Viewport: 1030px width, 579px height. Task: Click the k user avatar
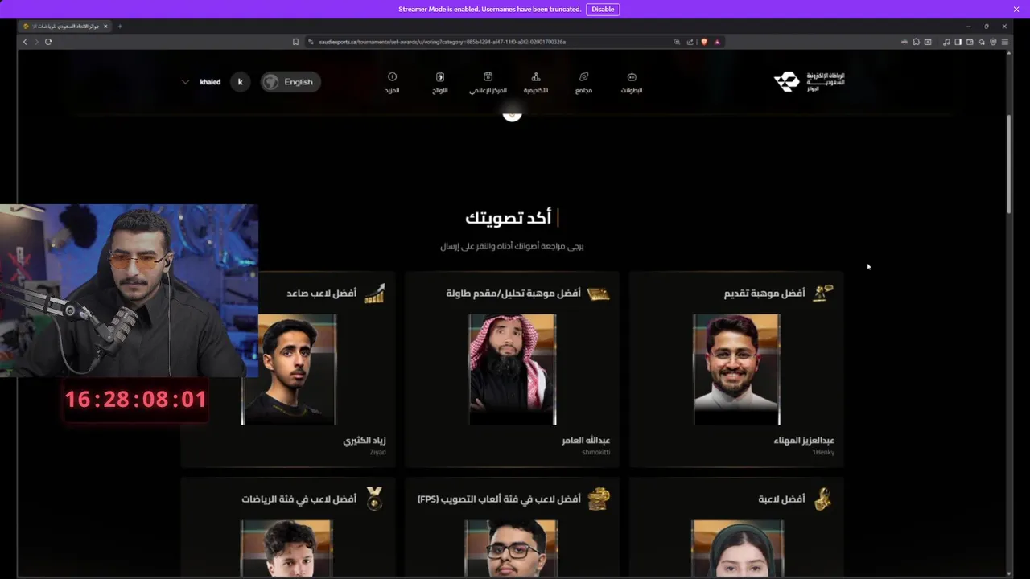click(x=240, y=82)
